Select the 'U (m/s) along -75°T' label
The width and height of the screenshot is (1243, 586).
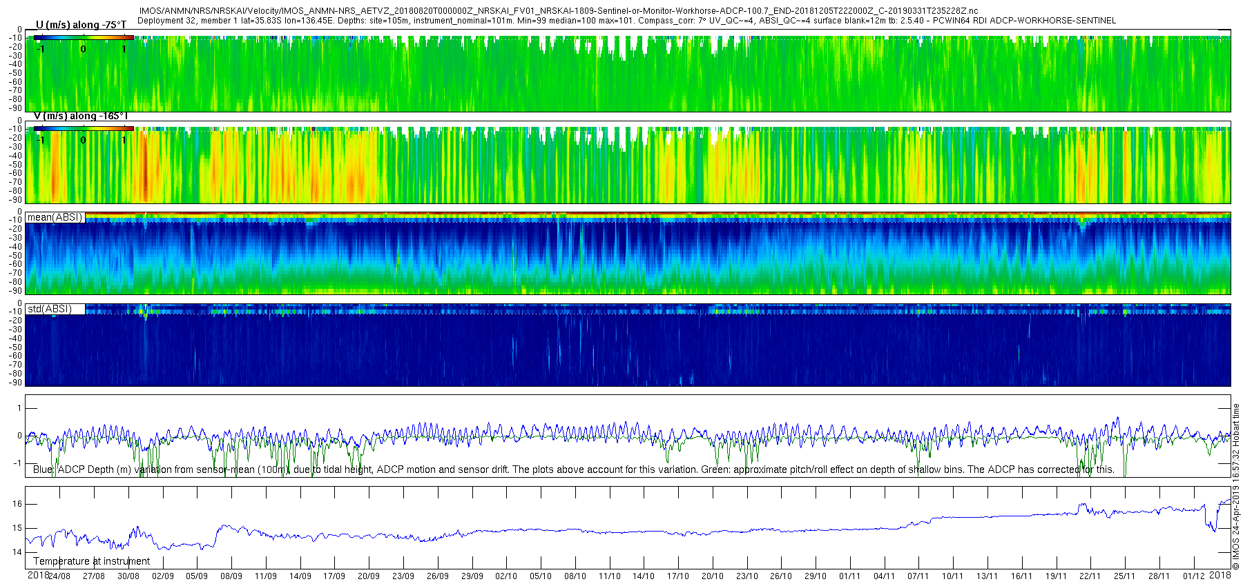(81, 25)
